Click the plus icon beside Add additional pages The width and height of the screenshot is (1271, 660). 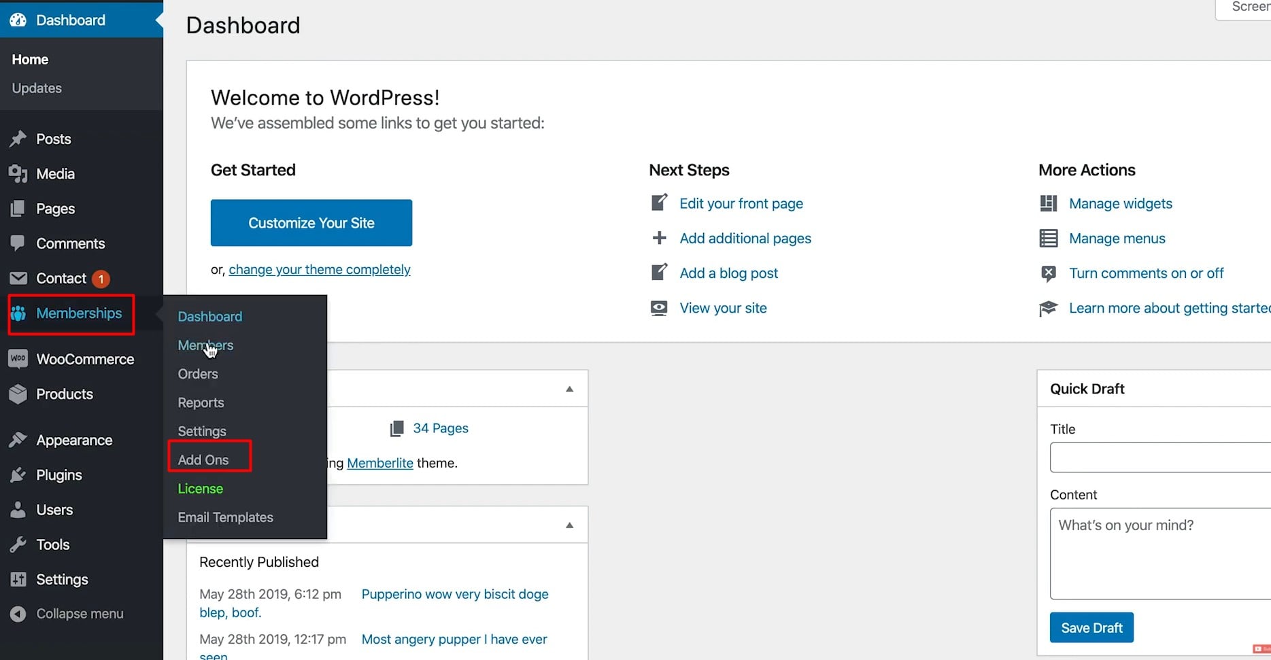click(659, 238)
